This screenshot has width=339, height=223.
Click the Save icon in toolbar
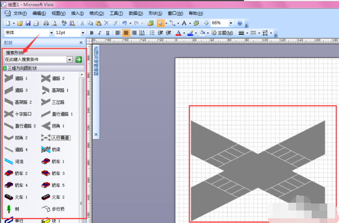[28, 23]
